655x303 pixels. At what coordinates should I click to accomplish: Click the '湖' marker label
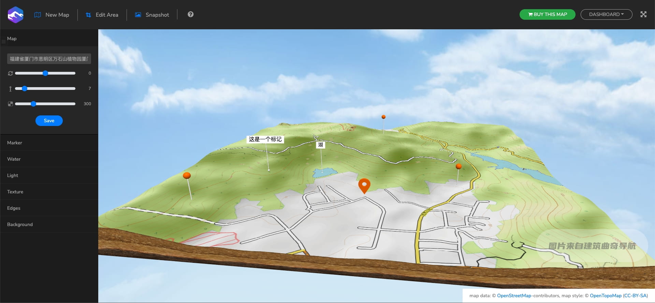[x=321, y=145]
